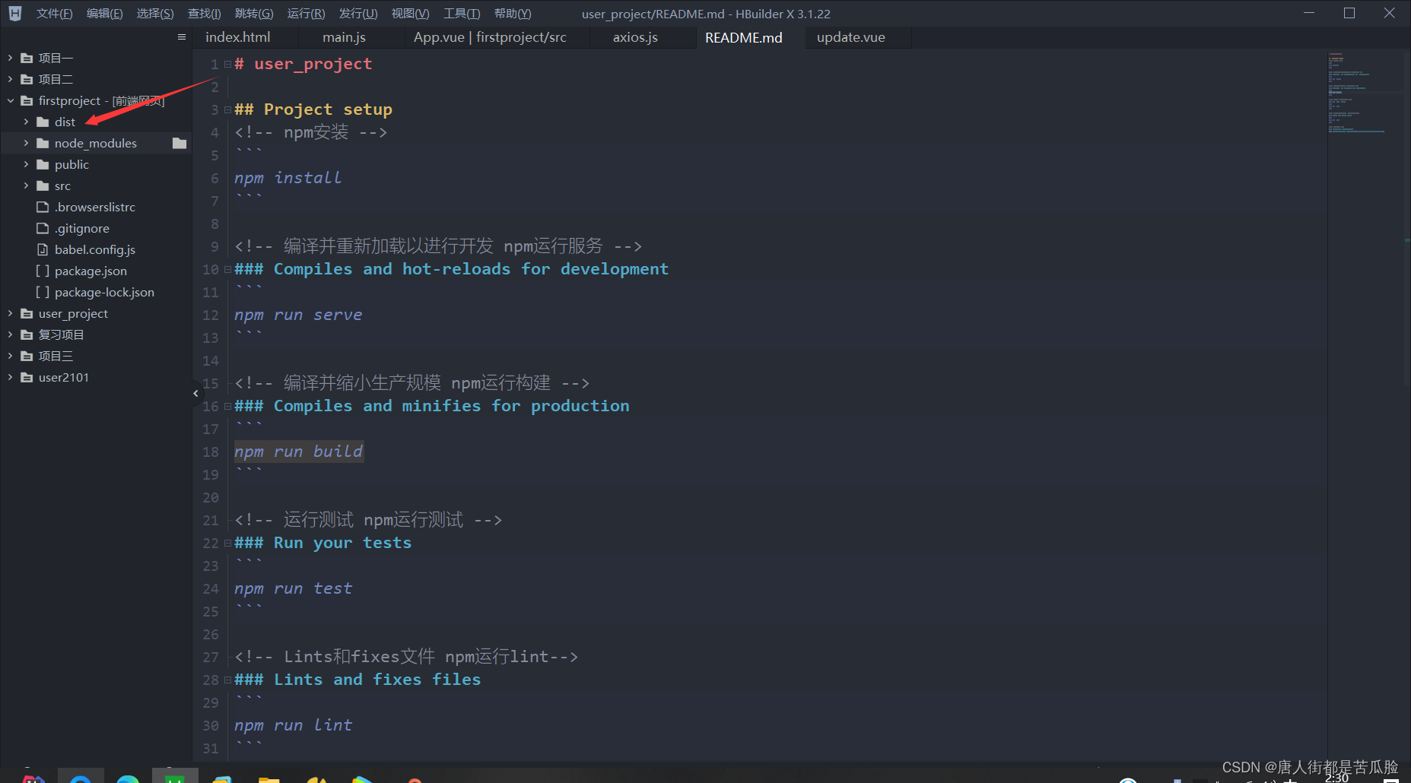The height and width of the screenshot is (783, 1411).
Task: Switch to the update.vue tab
Action: coord(850,37)
